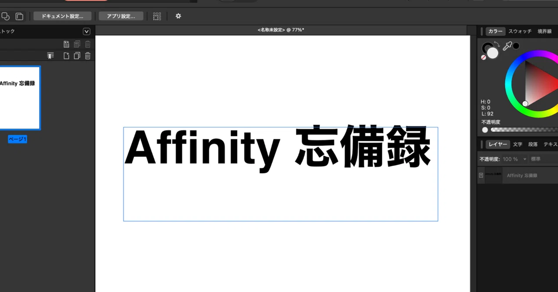The image size is (558, 292).
Task: Switch to the 境界線 tab
Action: pos(544,31)
